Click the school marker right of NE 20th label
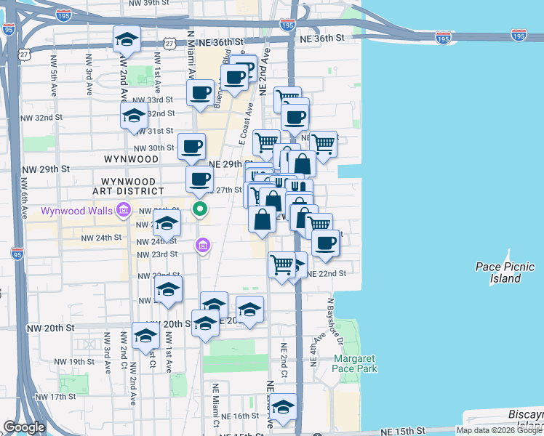The height and width of the screenshot is (436, 544). point(249,312)
